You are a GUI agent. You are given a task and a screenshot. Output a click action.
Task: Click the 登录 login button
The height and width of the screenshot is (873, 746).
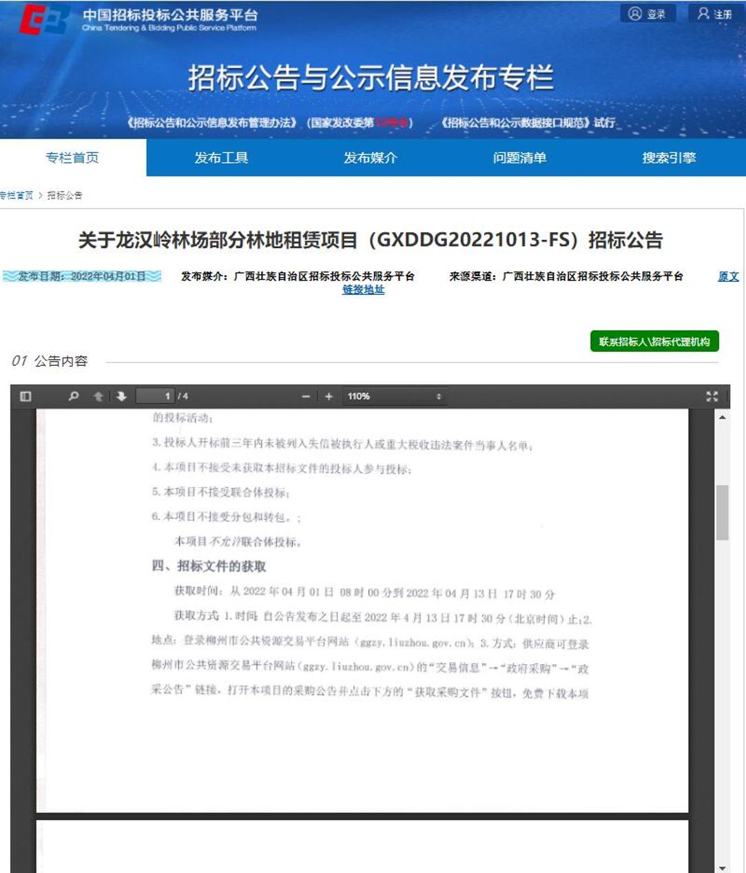click(647, 14)
